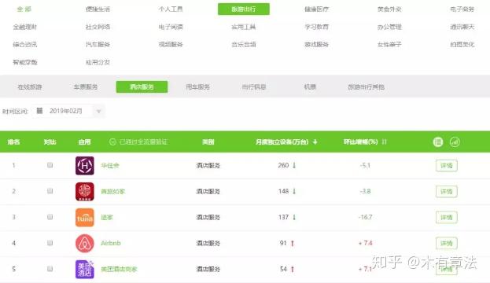This screenshot has width=490, height=283.
Task: Open 详情 button for Airbnb row
Action: (447, 244)
